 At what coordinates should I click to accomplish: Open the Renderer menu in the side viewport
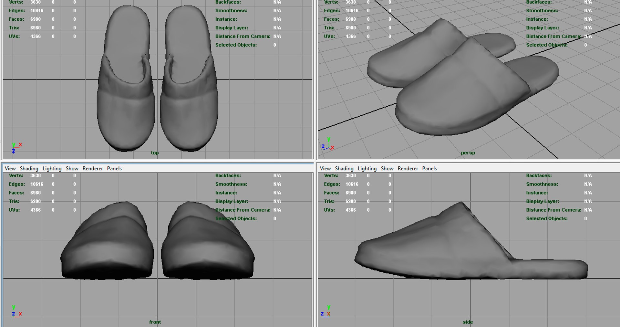point(408,168)
